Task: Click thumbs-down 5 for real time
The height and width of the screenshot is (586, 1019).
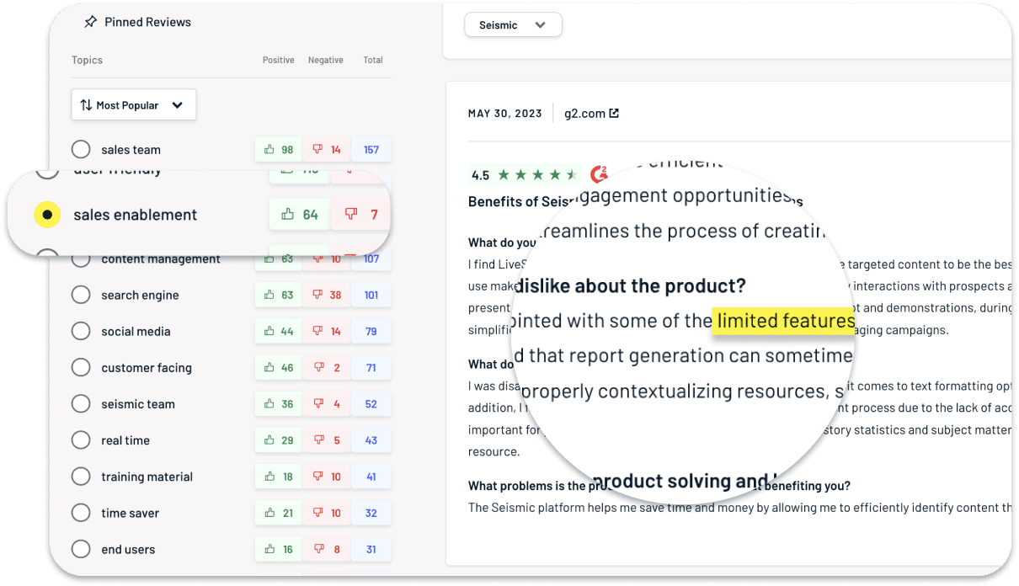Action: pos(327,440)
